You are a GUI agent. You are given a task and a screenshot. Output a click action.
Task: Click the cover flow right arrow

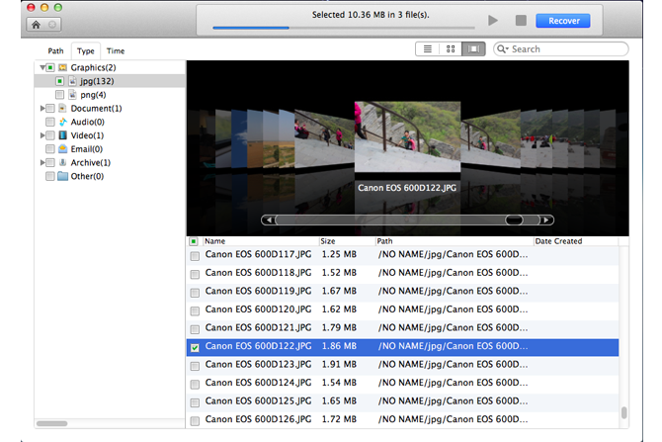pos(547,220)
